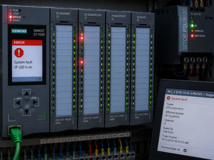
Task: Click the 'I/O access error' cause text
Action: click(x=175, y=108)
